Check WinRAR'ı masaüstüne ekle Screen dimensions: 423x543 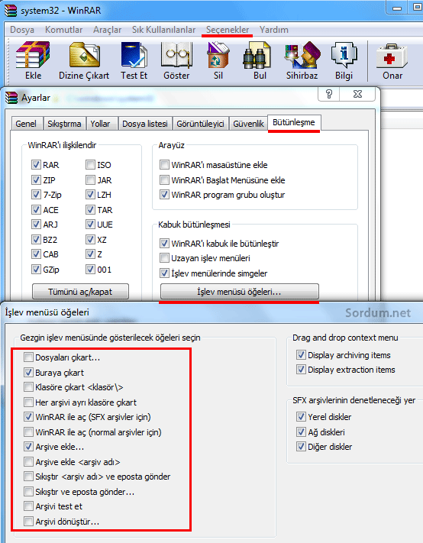coord(164,164)
